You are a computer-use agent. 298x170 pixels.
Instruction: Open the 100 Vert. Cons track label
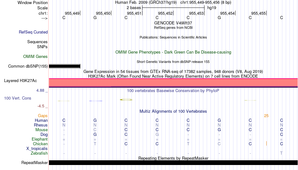coord(18,98)
